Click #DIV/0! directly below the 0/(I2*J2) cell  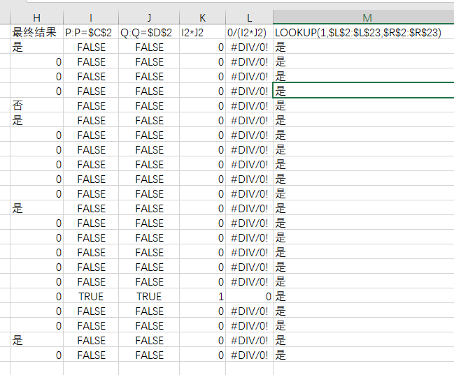coord(249,47)
